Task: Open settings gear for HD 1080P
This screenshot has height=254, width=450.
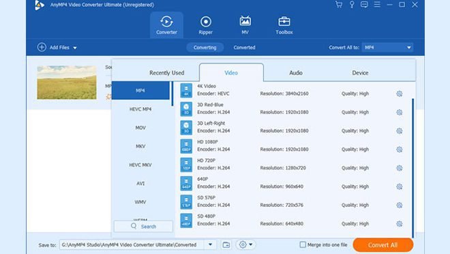Action: tap(399, 150)
